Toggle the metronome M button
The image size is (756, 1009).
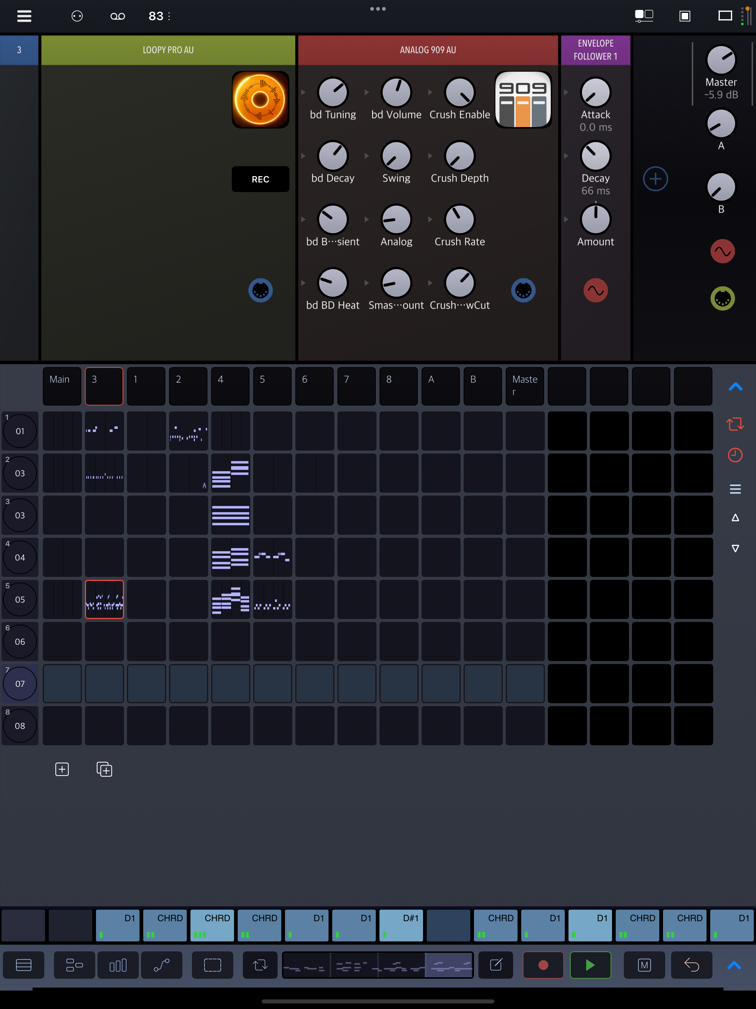(644, 965)
